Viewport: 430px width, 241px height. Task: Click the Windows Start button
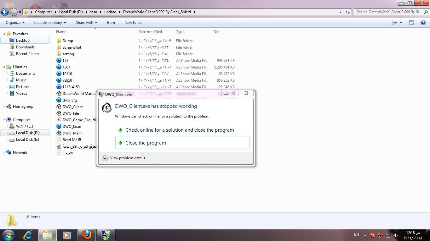pyautogui.click(x=9, y=235)
